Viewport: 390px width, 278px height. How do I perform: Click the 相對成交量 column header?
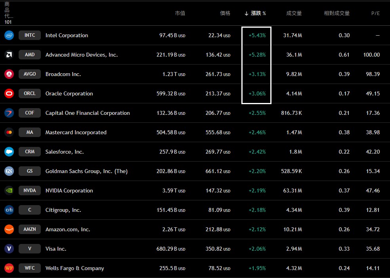[x=336, y=13]
